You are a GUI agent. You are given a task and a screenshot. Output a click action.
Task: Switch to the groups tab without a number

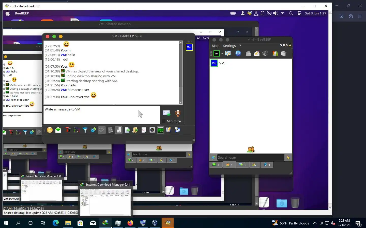[254, 165]
